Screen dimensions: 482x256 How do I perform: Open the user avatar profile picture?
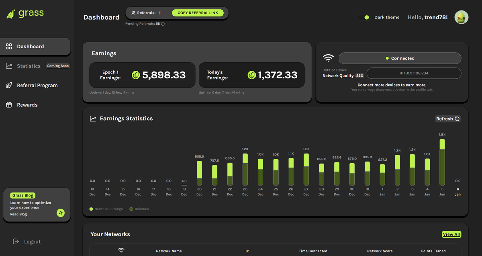(462, 17)
